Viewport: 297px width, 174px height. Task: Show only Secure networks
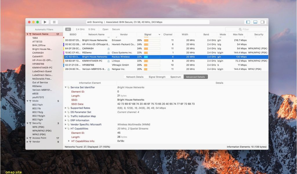coord(116,29)
